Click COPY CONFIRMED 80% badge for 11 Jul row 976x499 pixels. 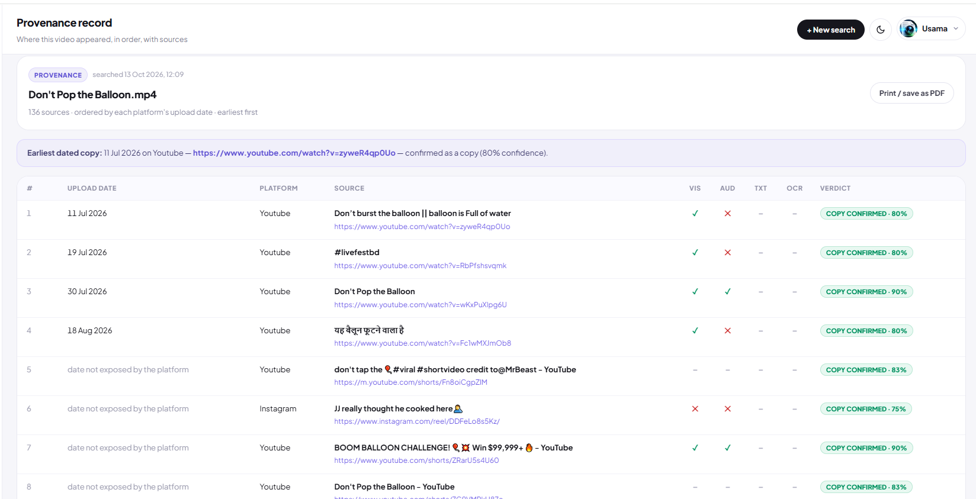866,214
